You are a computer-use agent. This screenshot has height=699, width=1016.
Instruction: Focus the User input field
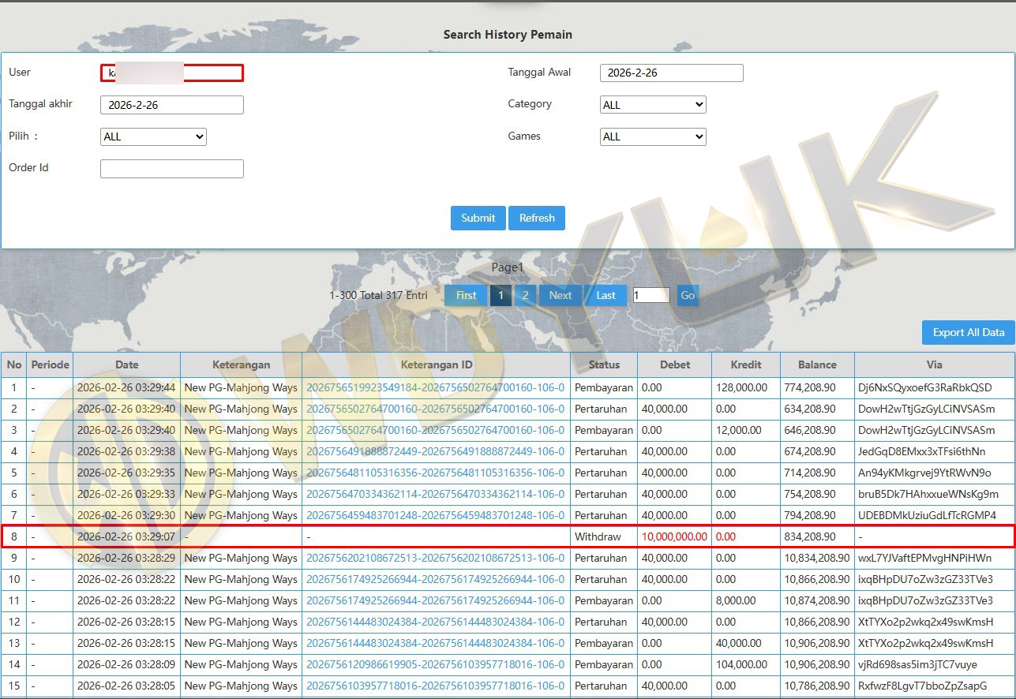(x=172, y=73)
